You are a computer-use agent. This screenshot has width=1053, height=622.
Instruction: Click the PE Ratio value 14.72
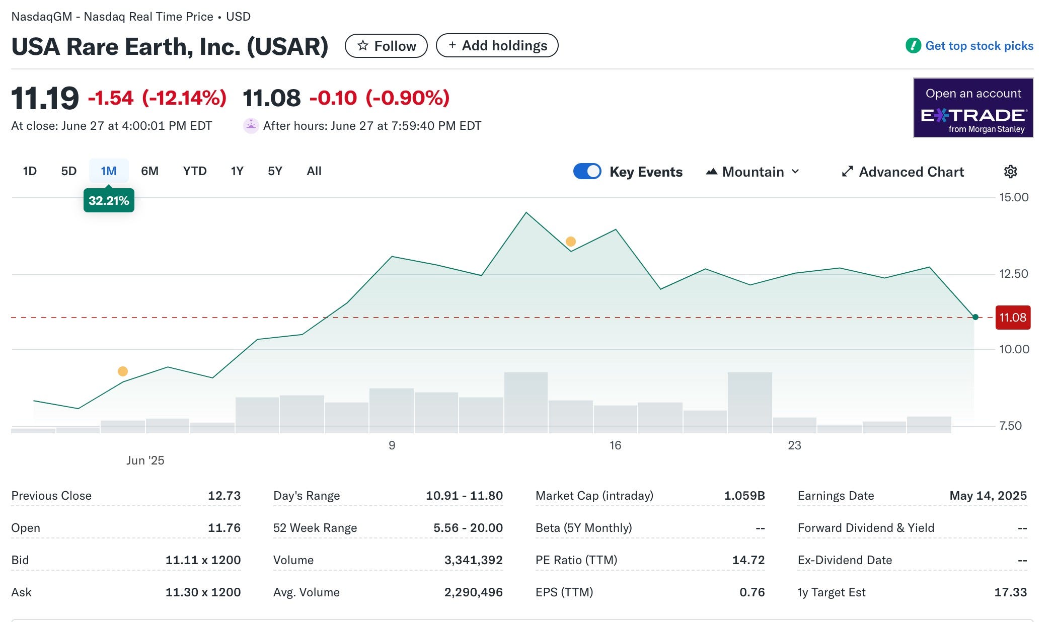pos(748,560)
